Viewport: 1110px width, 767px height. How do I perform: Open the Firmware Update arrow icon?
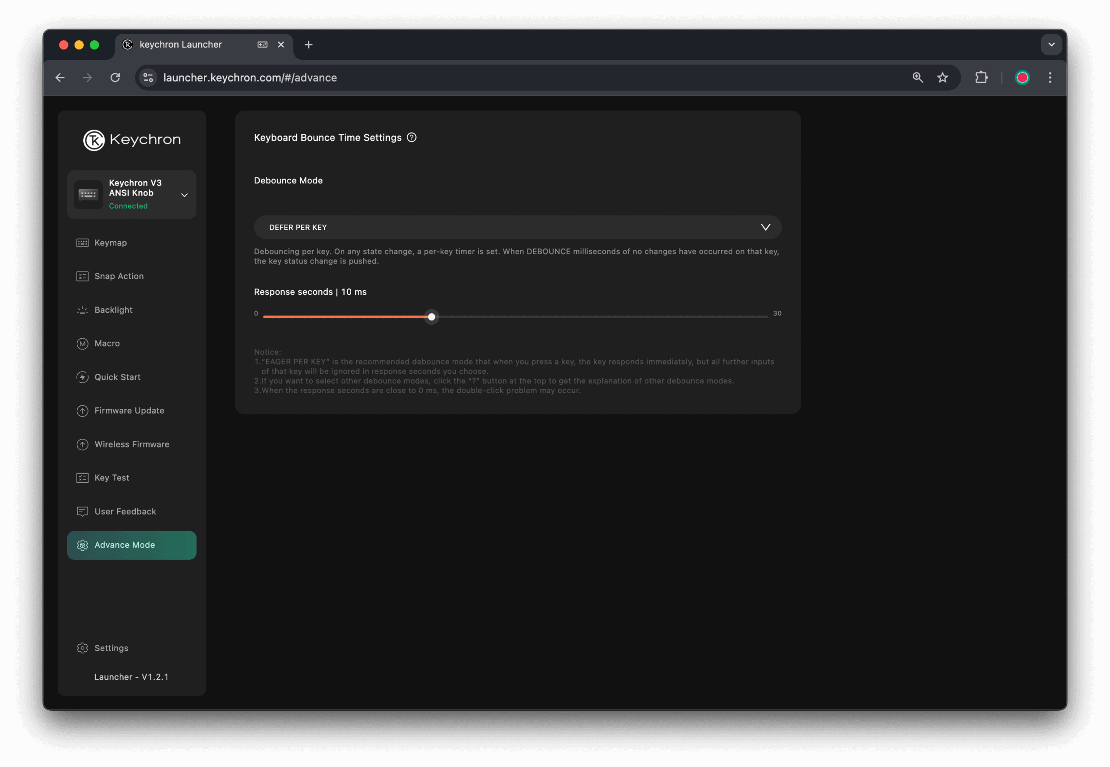click(83, 411)
